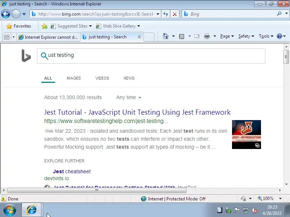Screen dimensions: 290x217
Task: Switch to 'Internet Explorer cannot d...' tab
Action: [49, 37]
